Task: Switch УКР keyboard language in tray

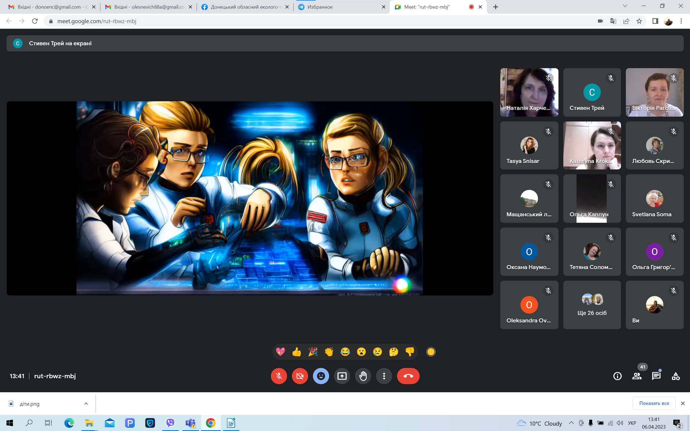Action: click(632, 423)
